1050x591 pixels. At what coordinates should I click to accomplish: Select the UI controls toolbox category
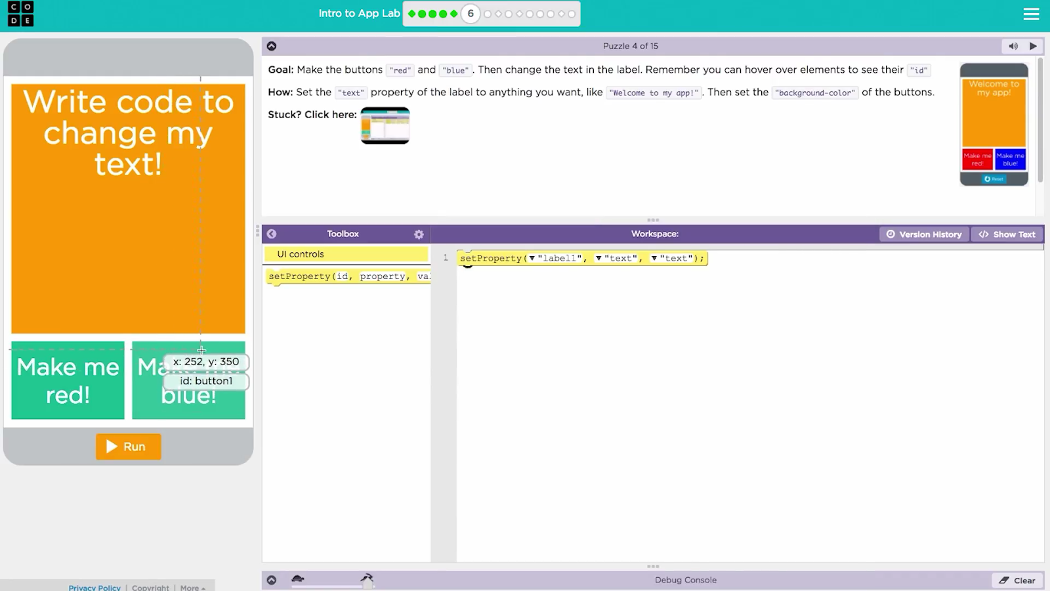coord(346,254)
